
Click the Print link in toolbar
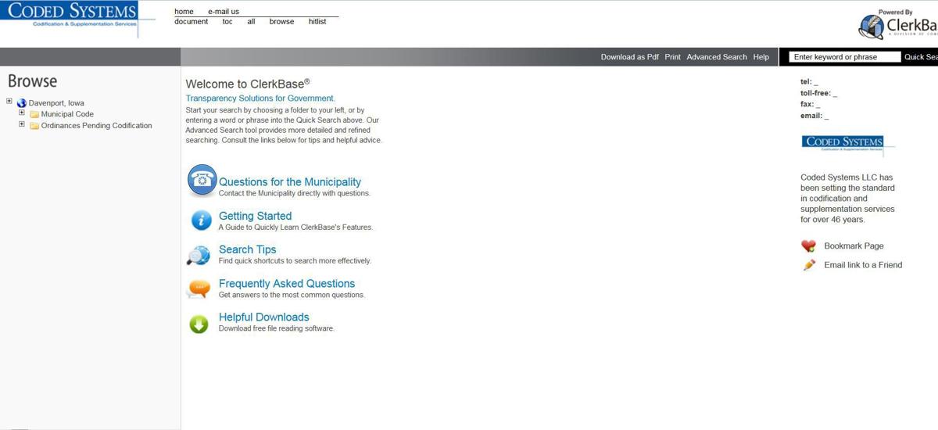673,57
